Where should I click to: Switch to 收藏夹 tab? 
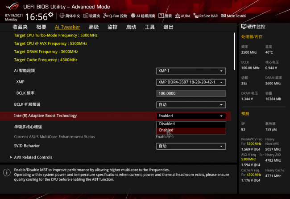click(20, 27)
